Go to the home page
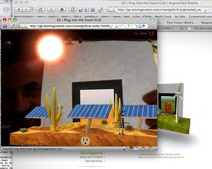This screenshot has width=212, height=169. 62,9
